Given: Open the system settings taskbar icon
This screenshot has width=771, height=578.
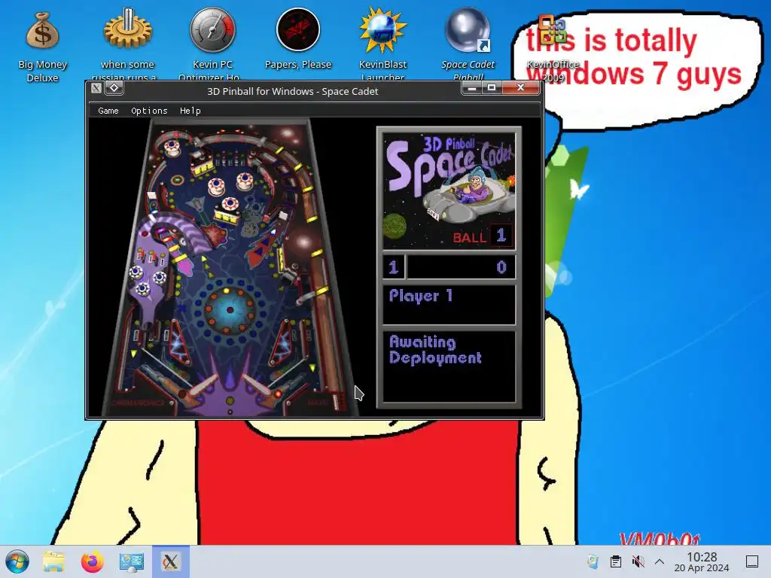Looking at the screenshot, I should (131, 561).
